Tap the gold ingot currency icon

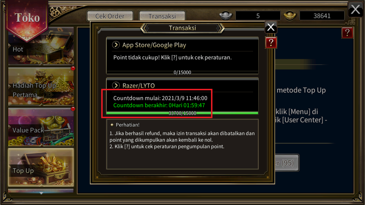(x=290, y=15)
